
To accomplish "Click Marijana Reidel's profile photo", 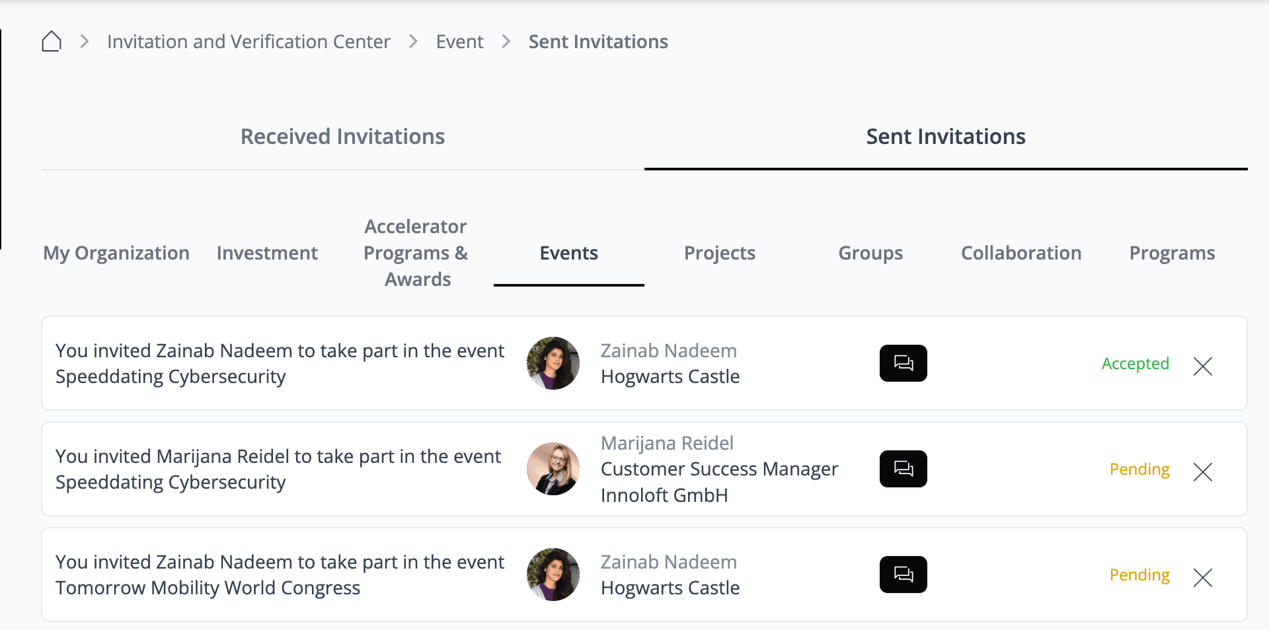I will (x=553, y=469).
